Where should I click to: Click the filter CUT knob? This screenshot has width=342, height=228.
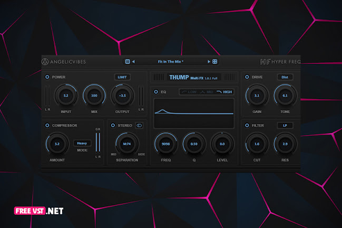[257, 144]
